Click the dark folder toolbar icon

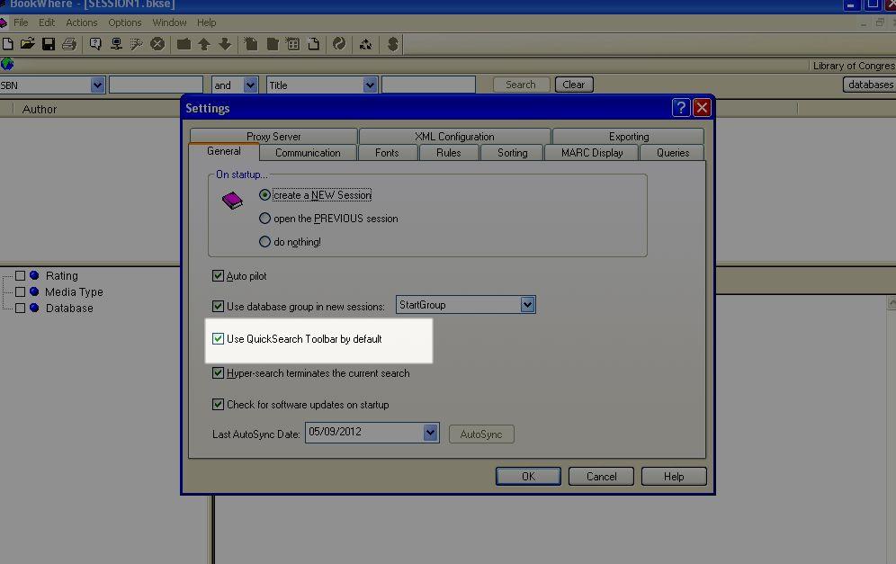click(184, 44)
